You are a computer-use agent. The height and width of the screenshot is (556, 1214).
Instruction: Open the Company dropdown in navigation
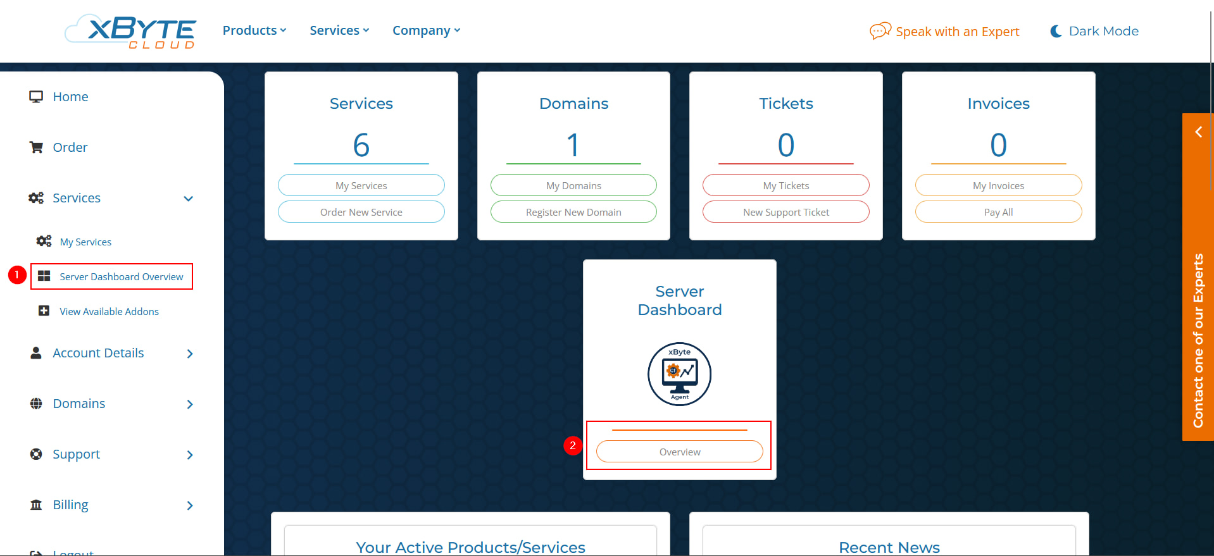426,30
